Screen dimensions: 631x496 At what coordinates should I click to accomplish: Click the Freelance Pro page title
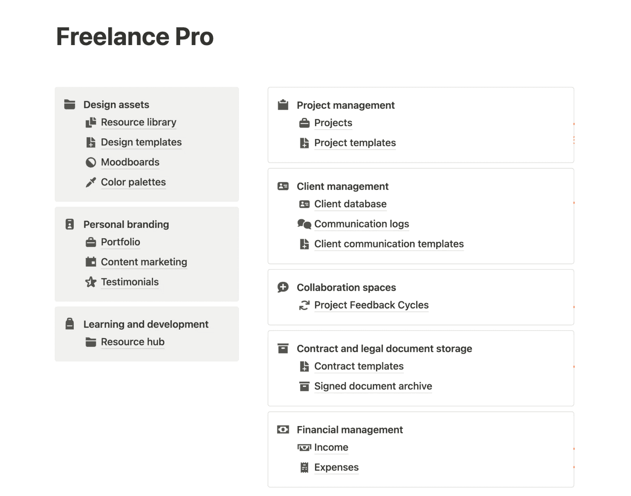tap(135, 37)
